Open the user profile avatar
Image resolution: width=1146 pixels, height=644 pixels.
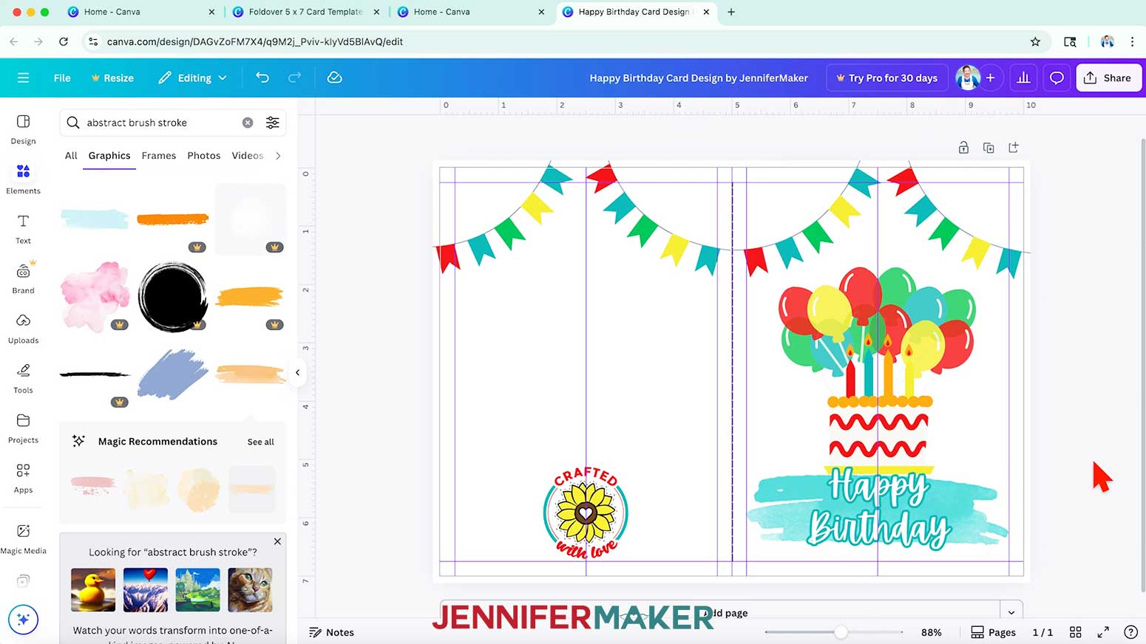(968, 78)
